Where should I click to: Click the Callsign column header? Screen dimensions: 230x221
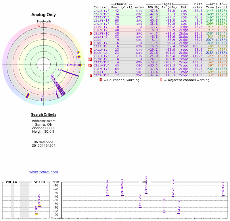(x=101, y=7)
